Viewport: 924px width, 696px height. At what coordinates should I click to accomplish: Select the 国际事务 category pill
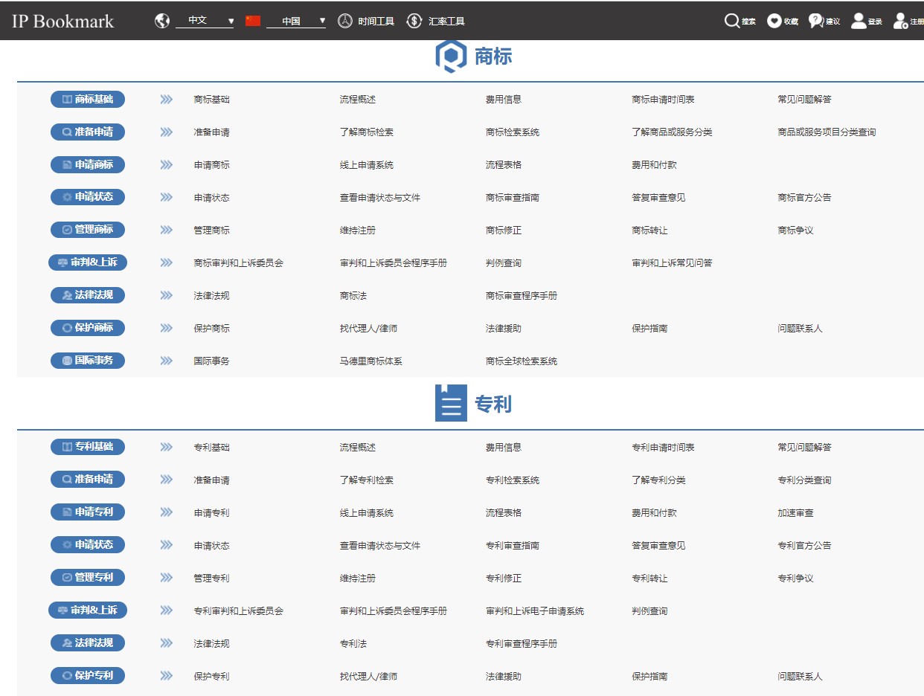click(88, 361)
